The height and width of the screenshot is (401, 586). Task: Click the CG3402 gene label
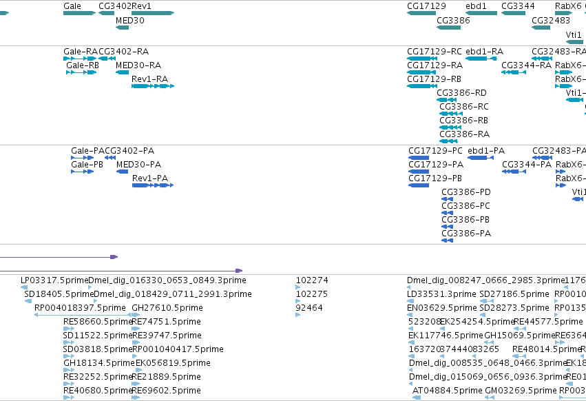(x=115, y=6)
